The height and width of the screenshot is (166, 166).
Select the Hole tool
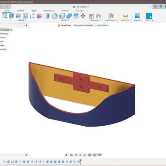25,16
